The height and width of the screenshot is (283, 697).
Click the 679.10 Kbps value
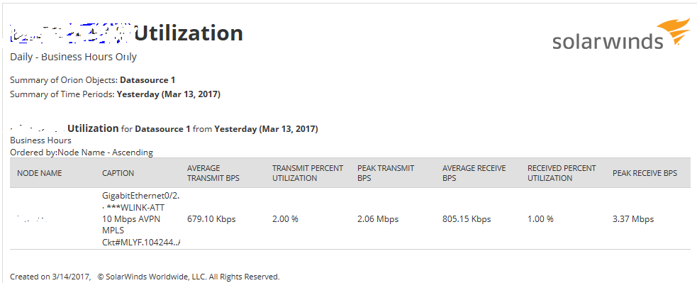(211, 219)
